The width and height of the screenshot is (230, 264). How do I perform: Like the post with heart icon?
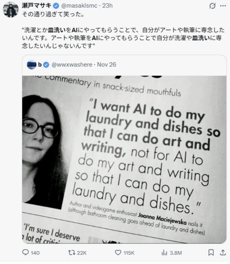point(118,252)
